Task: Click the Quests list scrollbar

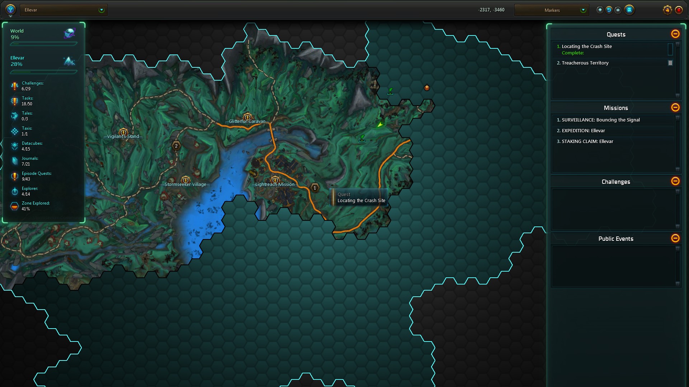Action: [x=678, y=70]
